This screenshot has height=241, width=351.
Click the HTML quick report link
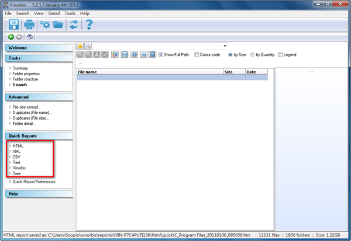(x=18, y=146)
